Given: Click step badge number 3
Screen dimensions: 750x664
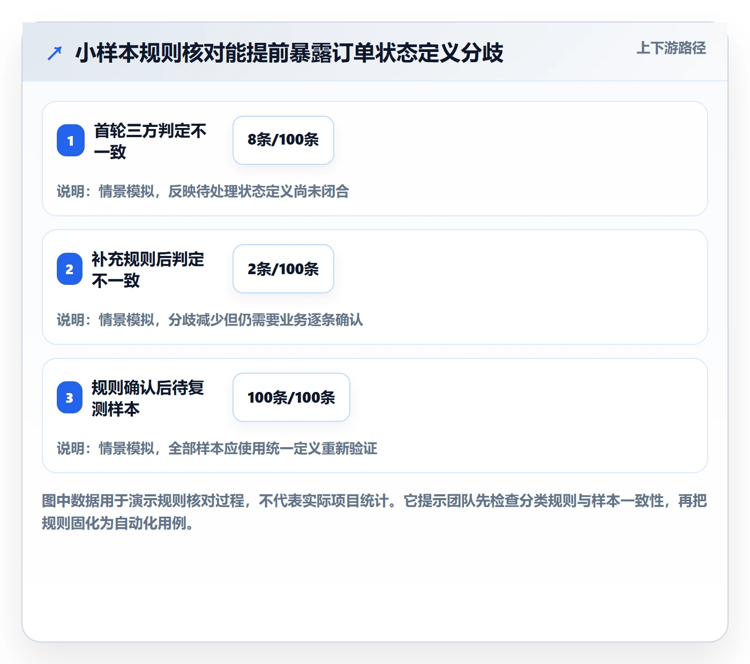Looking at the screenshot, I should coord(70,397).
